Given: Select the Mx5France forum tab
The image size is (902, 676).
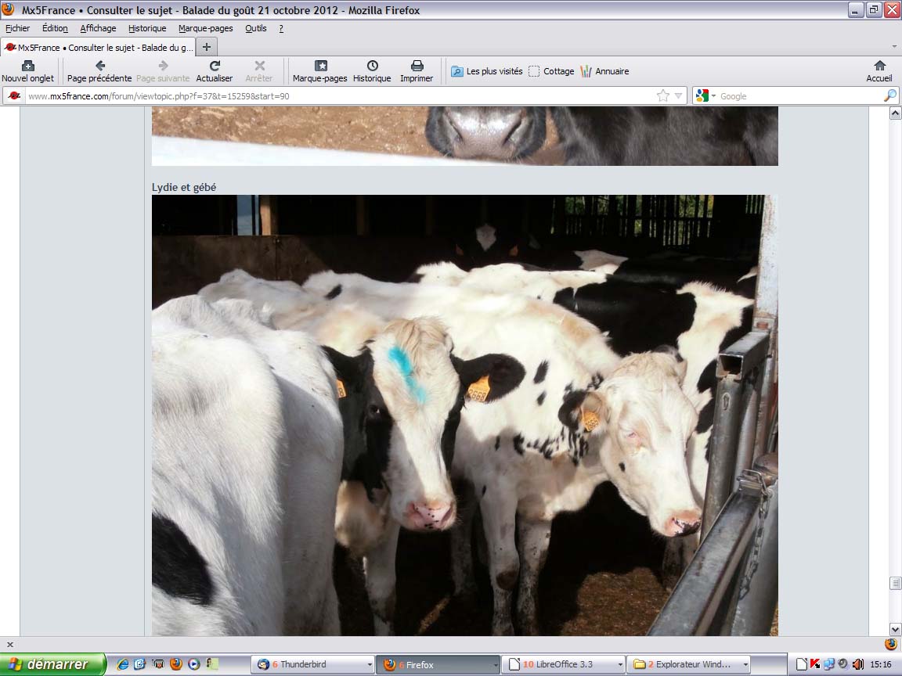Looking at the screenshot, I should 99,47.
